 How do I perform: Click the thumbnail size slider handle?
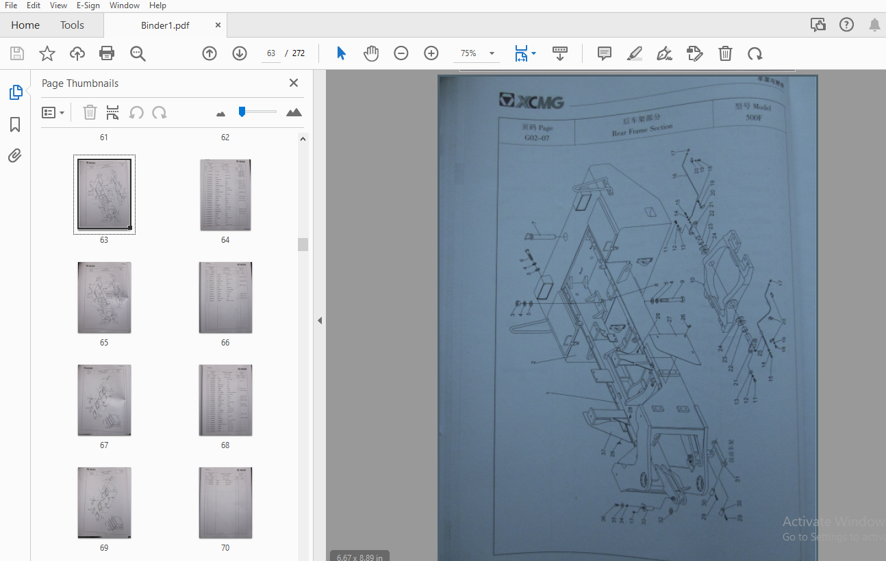click(x=242, y=112)
